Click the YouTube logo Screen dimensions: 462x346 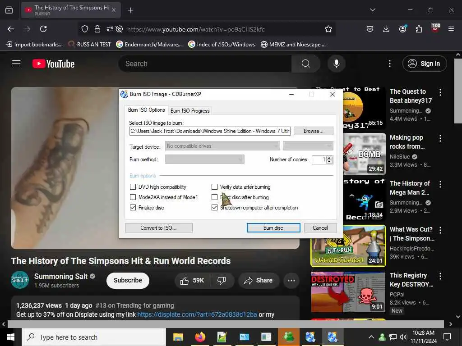tap(53, 64)
